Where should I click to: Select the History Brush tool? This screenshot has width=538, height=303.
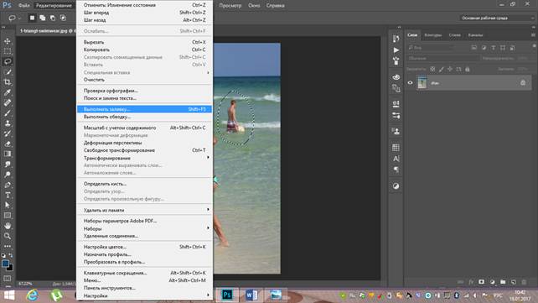pyautogui.click(x=8, y=133)
